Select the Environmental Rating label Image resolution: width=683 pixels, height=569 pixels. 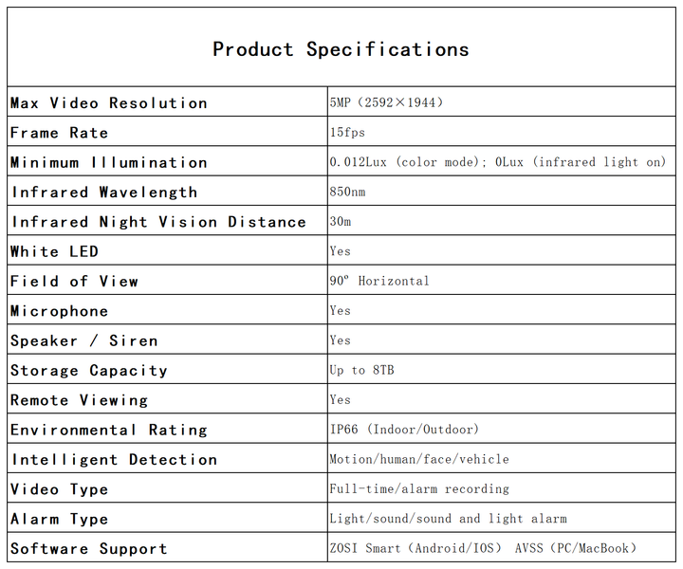[109, 430]
